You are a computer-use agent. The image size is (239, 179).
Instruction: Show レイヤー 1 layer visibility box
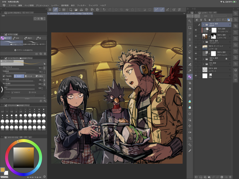196,70
